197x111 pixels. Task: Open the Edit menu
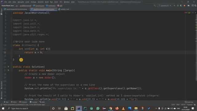tap(10, 2)
